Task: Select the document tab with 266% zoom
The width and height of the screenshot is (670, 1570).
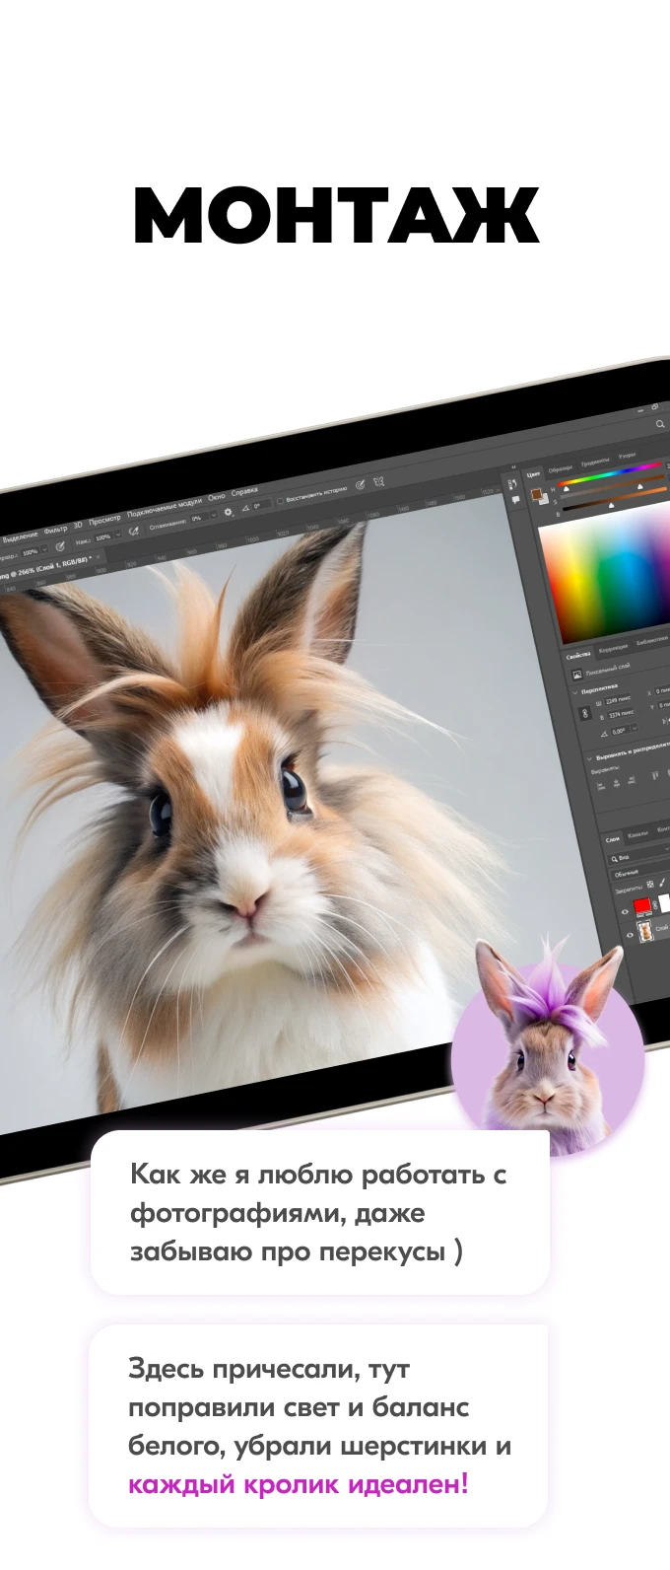Action: pos(47,569)
